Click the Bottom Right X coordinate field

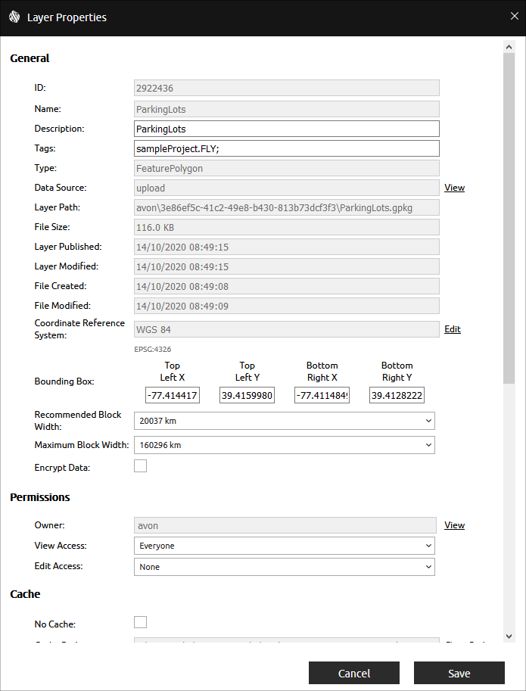[322, 395]
